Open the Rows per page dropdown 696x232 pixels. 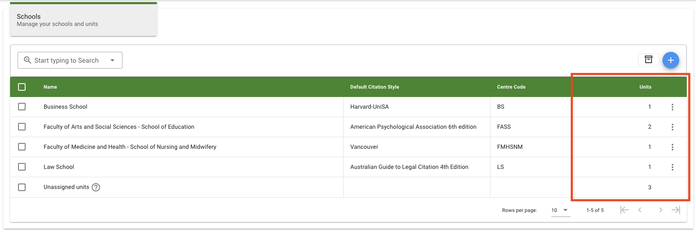tap(560, 210)
